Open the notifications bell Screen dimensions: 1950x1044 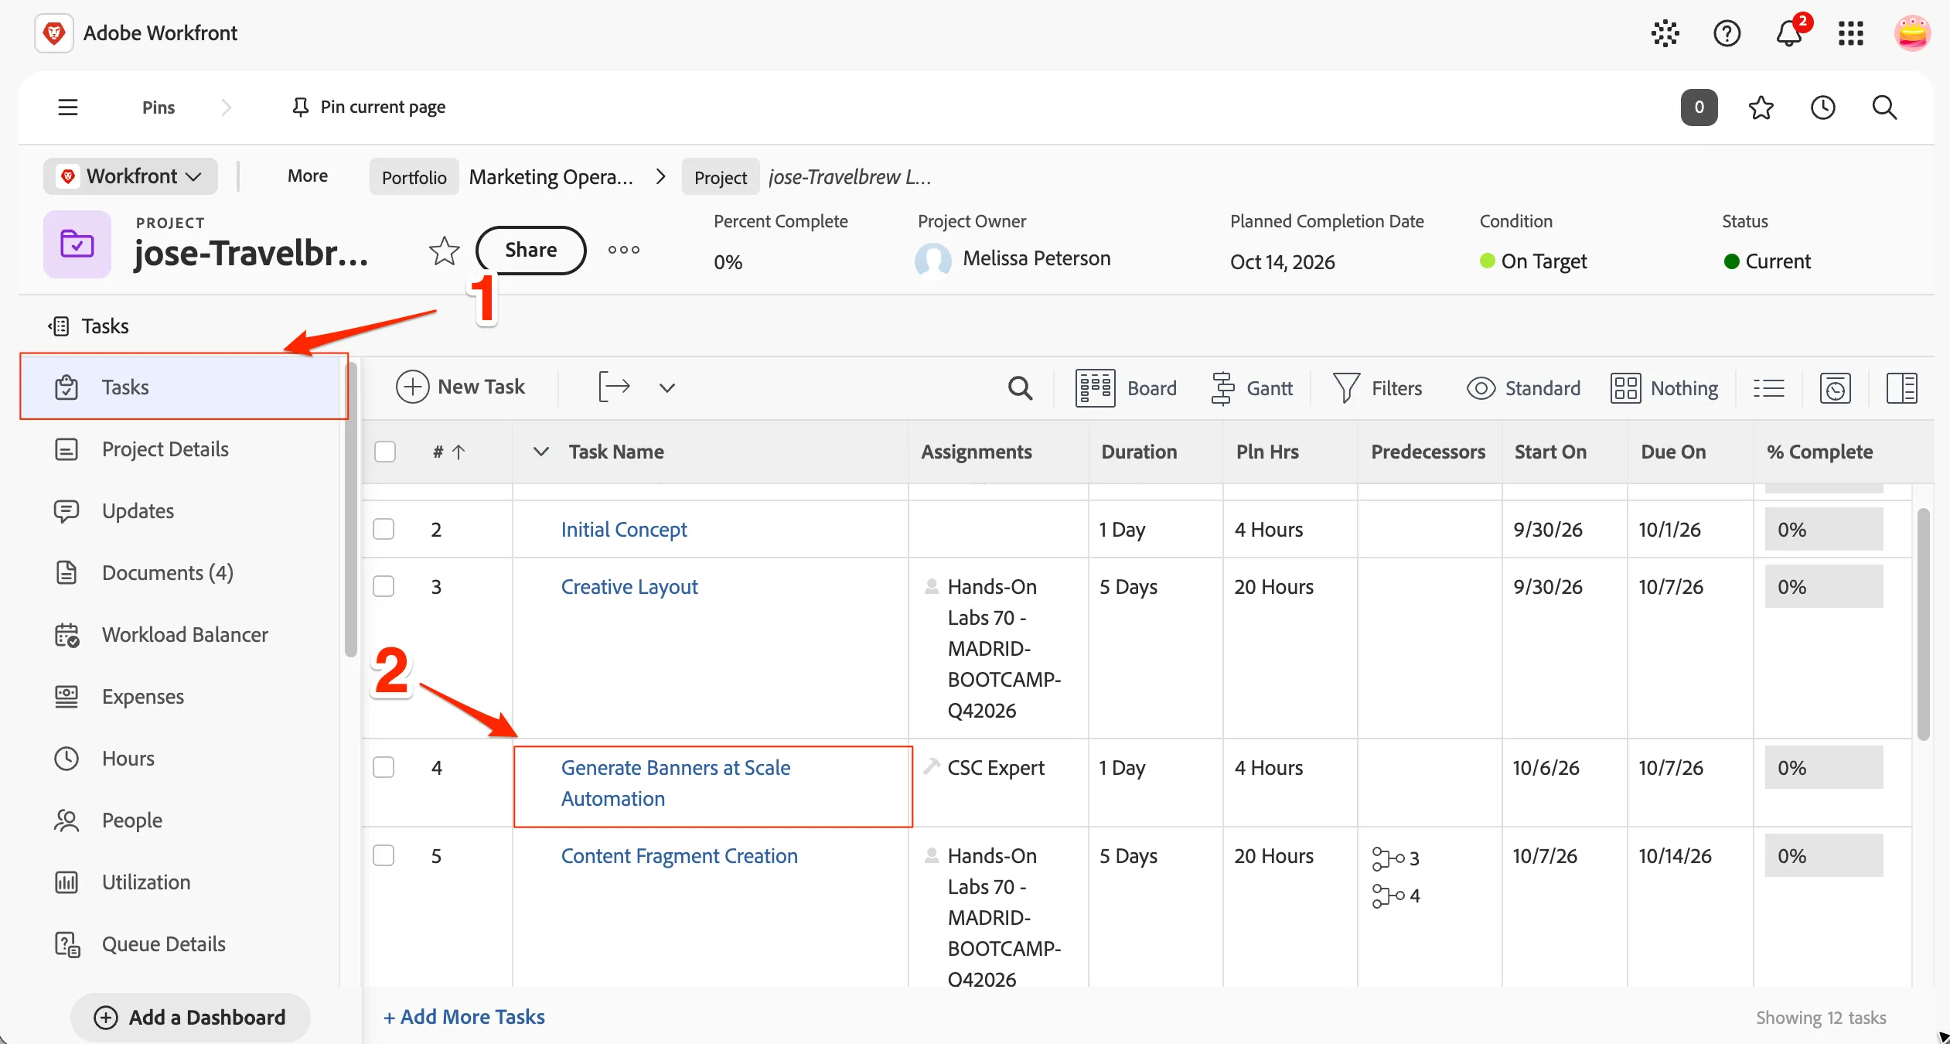click(1789, 33)
